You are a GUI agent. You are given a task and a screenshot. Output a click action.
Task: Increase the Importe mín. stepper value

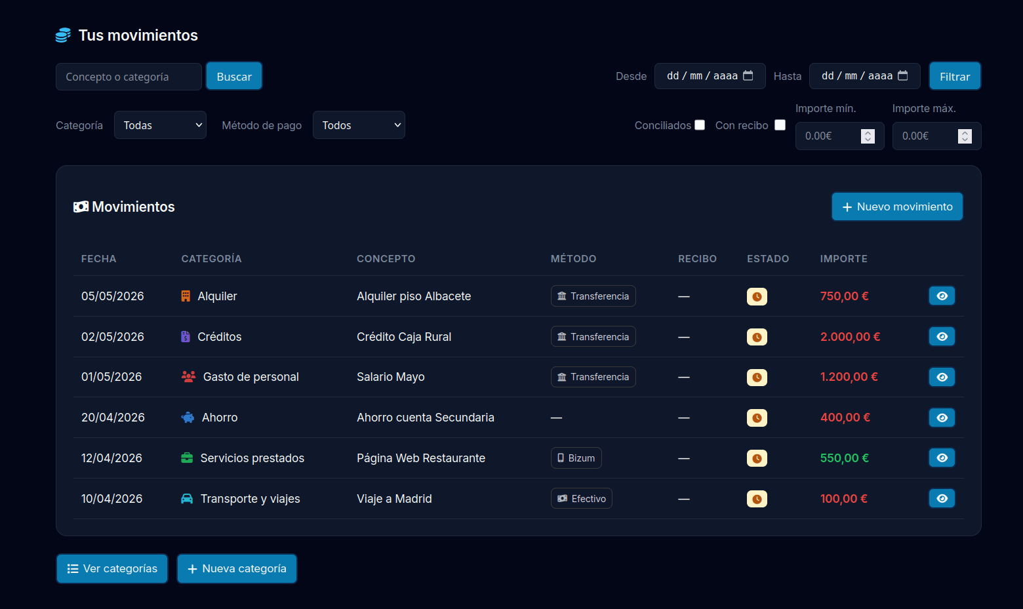click(868, 133)
